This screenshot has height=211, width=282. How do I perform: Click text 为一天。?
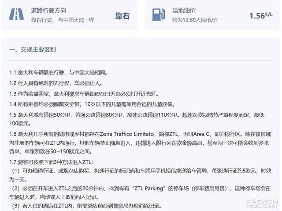point(19,179)
